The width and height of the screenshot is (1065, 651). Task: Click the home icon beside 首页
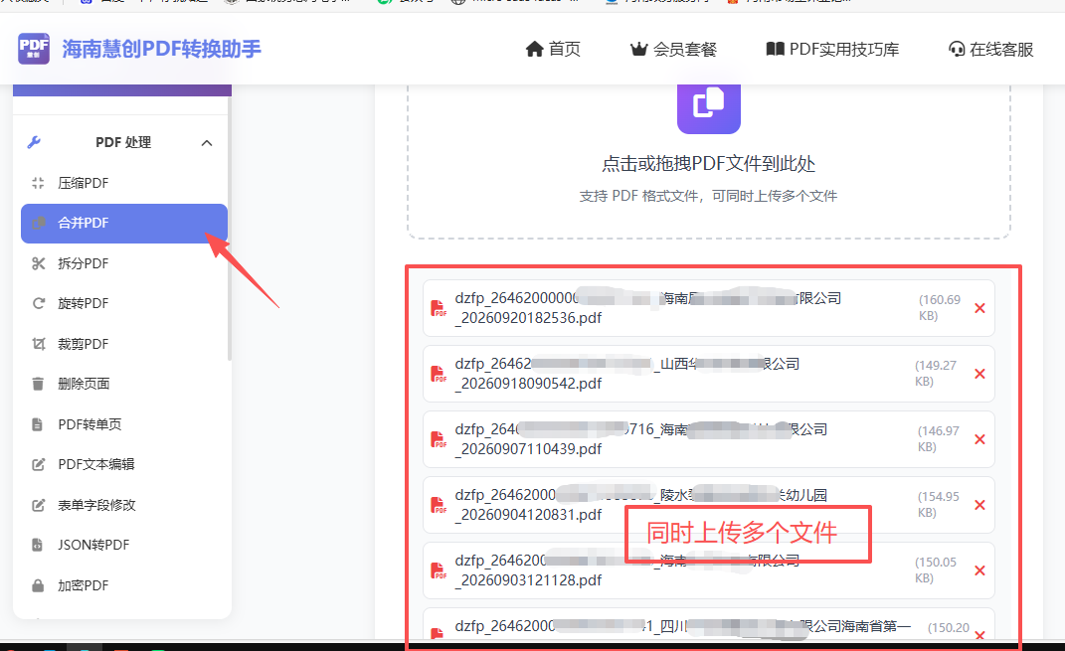click(535, 49)
